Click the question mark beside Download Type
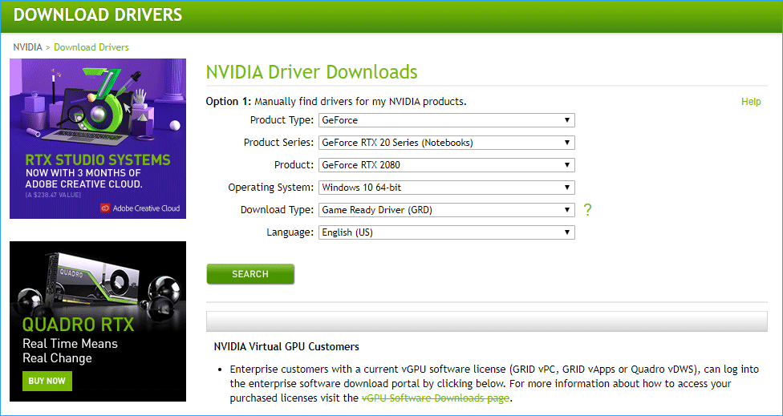The width and height of the screenshot is (783, 416). (587, 210)
